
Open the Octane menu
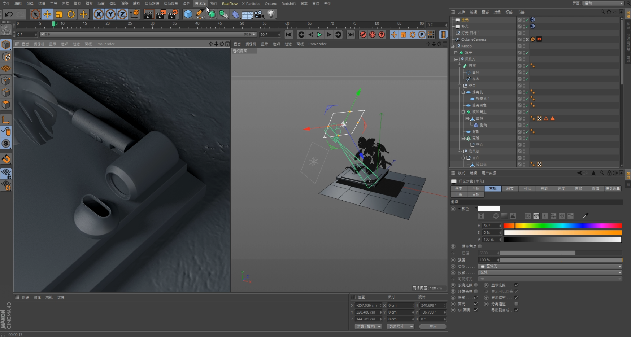[x=271, y=4]
